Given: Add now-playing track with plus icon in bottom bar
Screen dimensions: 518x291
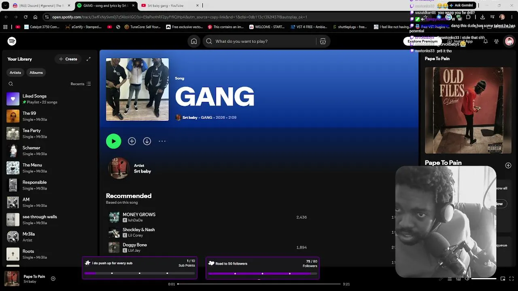Looking at the screenshot, I should [x=53, y=278].
